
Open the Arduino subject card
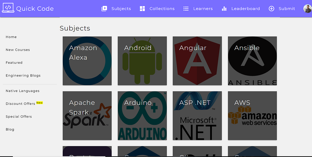[142, 116]
